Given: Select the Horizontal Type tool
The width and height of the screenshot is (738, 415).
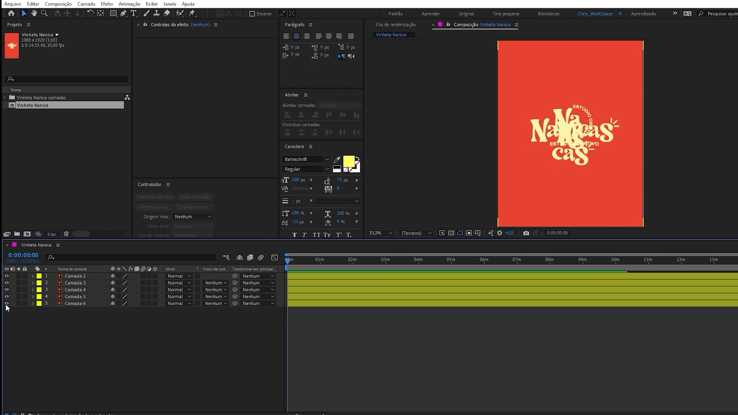Looking at the screenshot, I should 134,13.
